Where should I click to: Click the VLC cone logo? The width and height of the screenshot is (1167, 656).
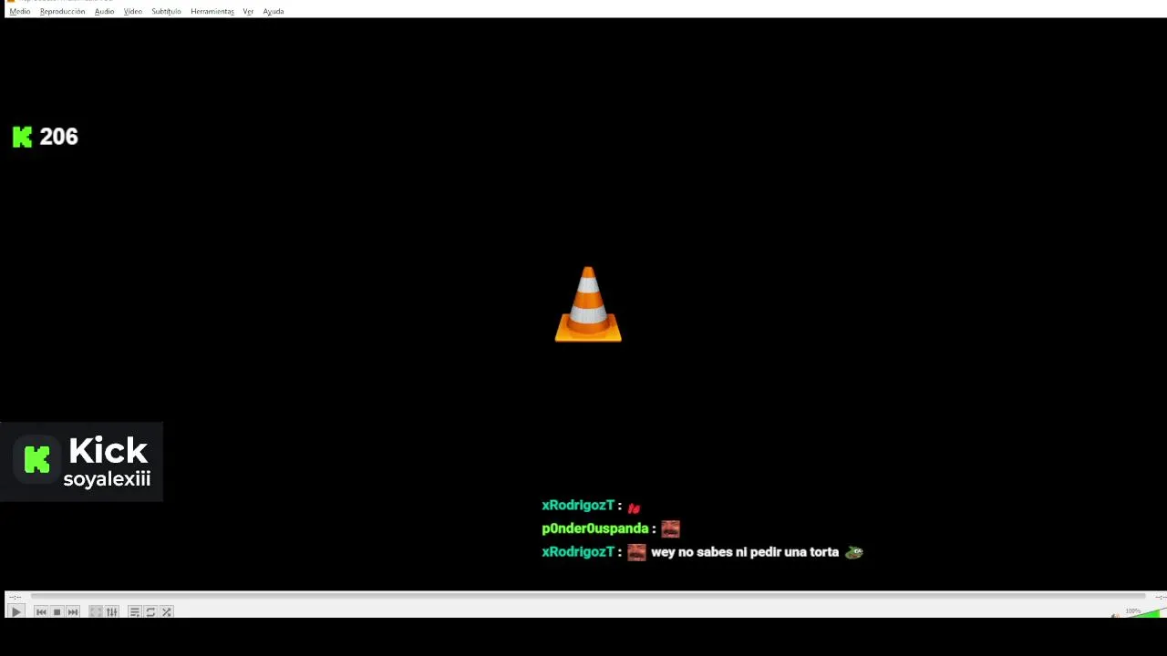click(588, 304)
